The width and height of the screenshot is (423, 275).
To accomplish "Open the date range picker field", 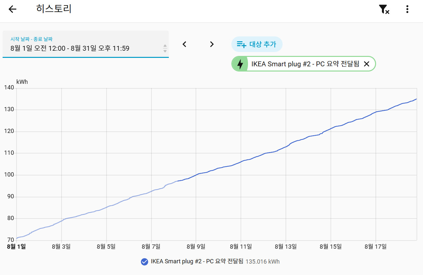I will pos(86,44).
